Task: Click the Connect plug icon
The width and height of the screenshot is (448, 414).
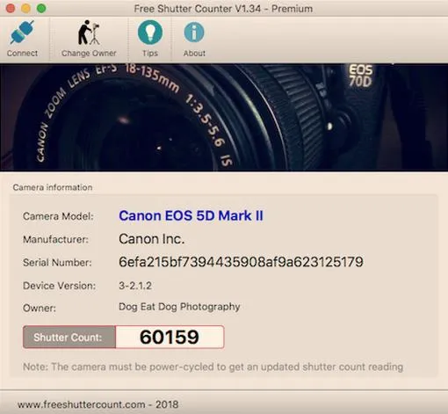Action: click(22, 33)
